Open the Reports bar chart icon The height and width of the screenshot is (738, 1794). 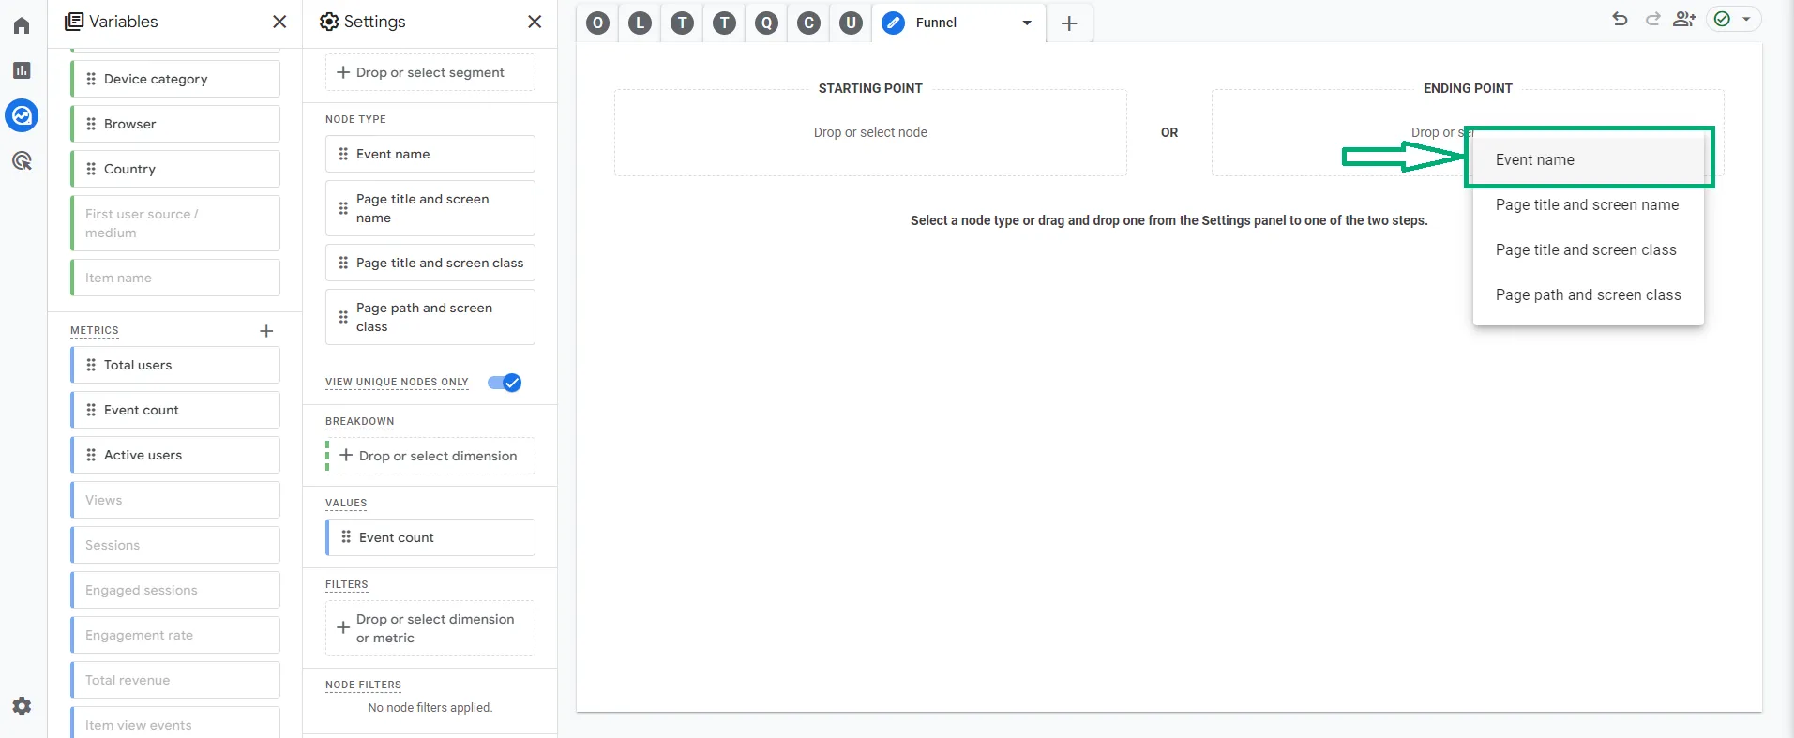[x=22, y=70]
